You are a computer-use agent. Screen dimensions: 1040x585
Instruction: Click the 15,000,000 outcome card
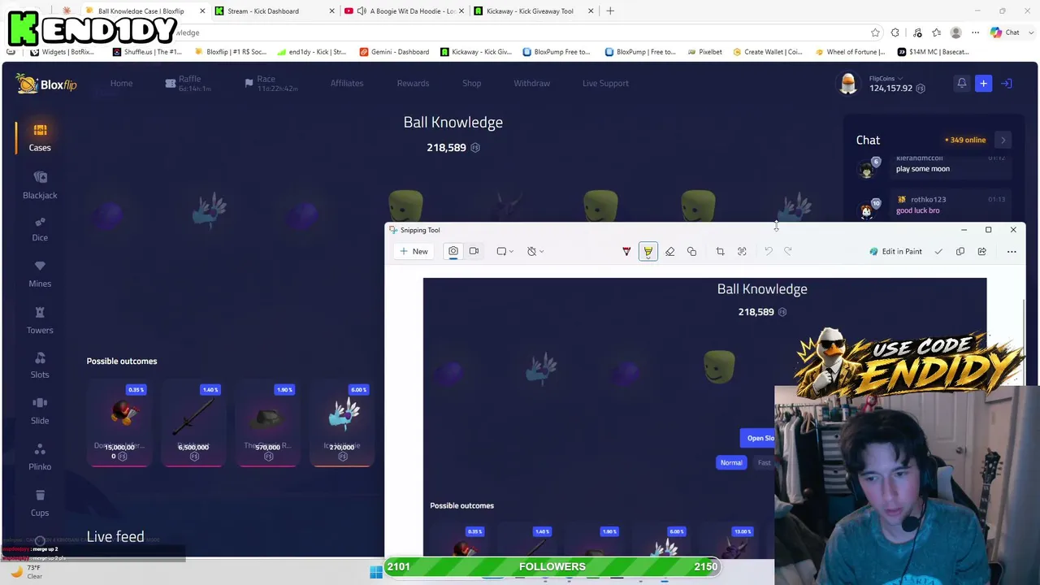point(119,423)
